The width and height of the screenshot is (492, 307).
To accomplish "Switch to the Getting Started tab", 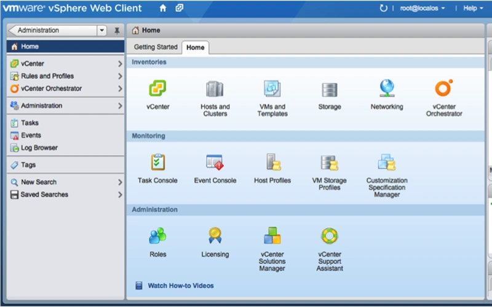I will coord(156,47).
